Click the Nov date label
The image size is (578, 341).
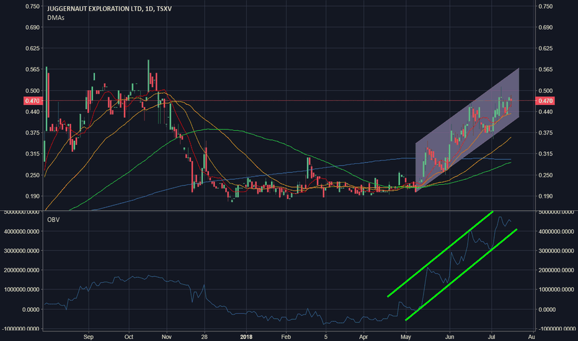coord(167,337)
